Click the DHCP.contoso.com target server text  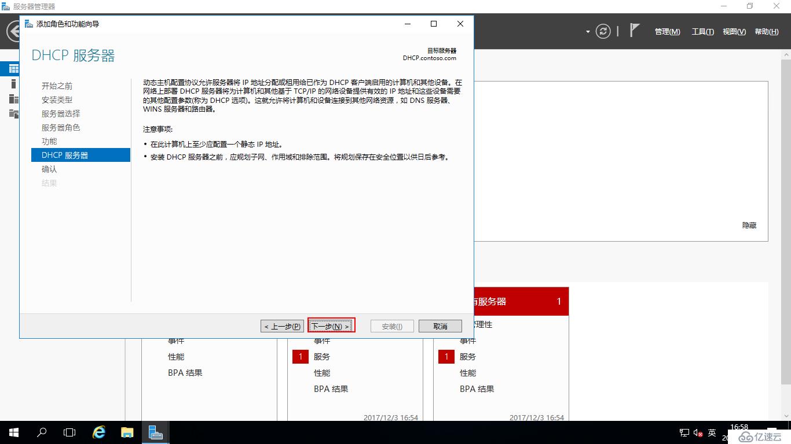(x=429, y=58)
